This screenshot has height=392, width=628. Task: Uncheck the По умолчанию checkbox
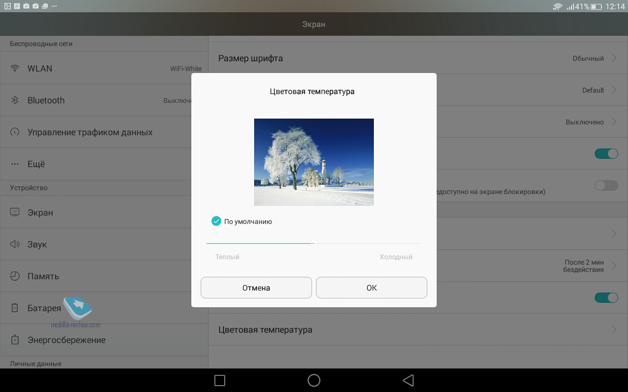point(216,221)
